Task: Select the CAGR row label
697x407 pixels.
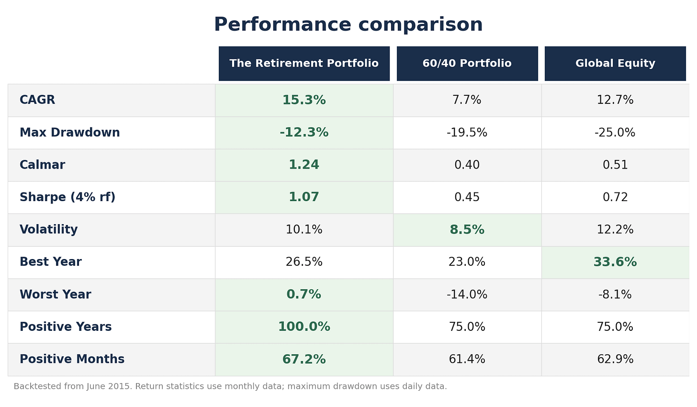Action: [x=37, y=101]
